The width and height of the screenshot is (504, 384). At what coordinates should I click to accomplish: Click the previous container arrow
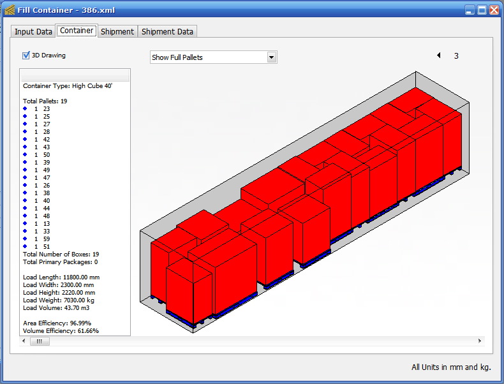pyautogui.click(x=439, y=55)
